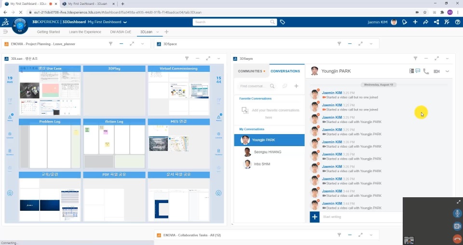Maximize the 3DSpace widget
463x245 pixels.
(361, 44)
